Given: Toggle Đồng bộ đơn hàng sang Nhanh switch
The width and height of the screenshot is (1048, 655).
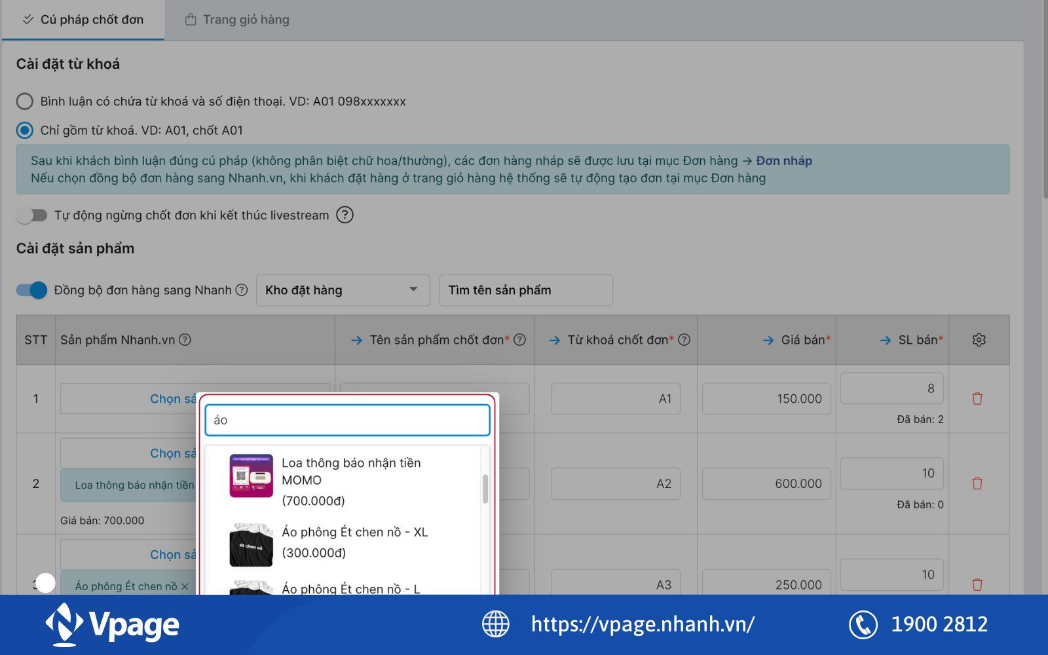Looking at the screenshot, I should click(x=32, y=290).
